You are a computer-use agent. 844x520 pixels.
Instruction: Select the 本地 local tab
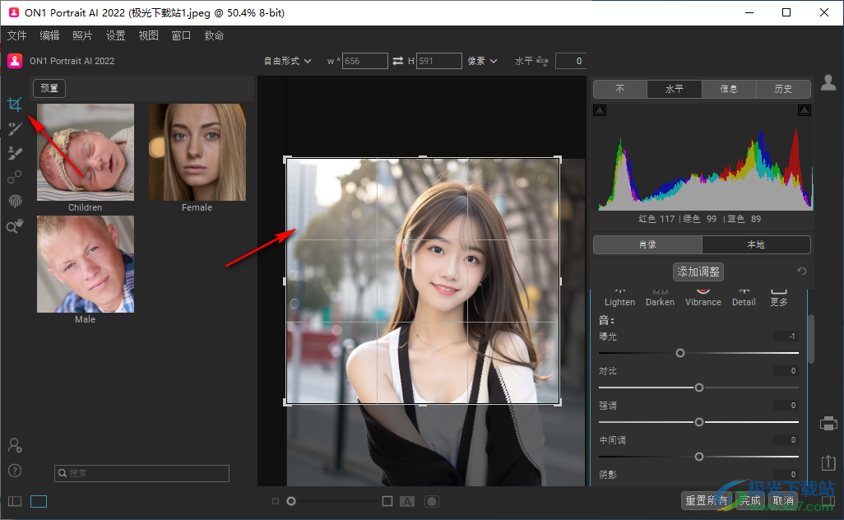(756, 244)
